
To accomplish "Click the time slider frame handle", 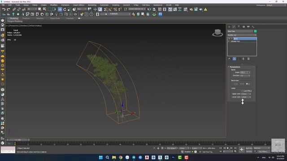I will 18,140.
